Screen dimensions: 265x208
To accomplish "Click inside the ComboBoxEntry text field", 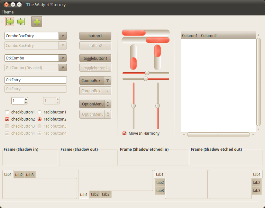I will (x=32, y=36).
